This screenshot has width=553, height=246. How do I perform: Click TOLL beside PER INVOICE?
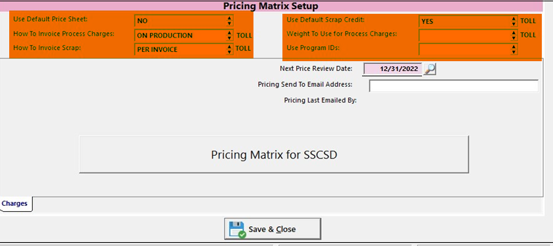tap(243, 49)
